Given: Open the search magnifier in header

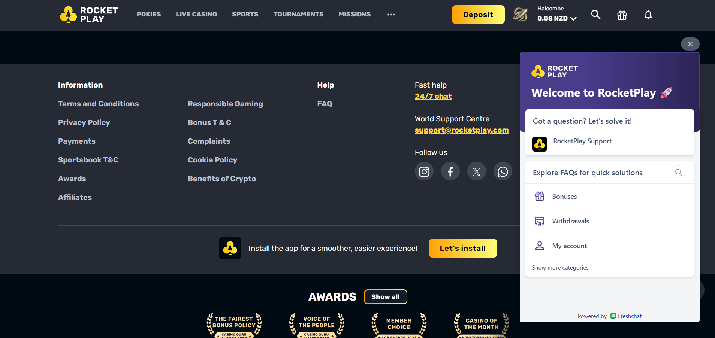Looking at the screenshot, I should coord(595,15).
